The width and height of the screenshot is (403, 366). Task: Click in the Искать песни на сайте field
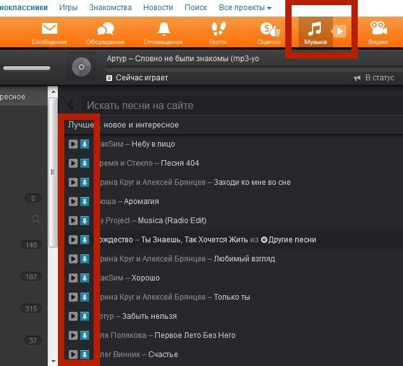(242, 105)
